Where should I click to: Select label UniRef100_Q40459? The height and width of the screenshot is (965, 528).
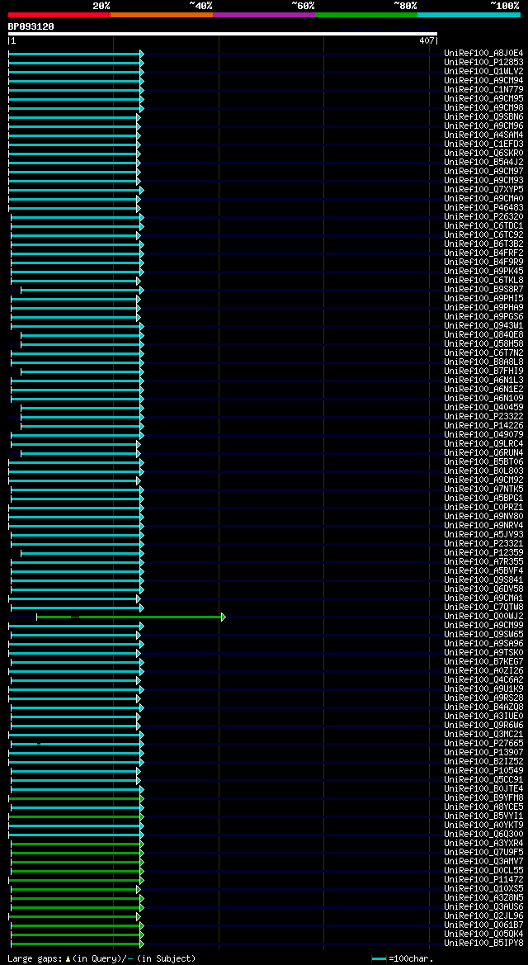tap(483, 408)
